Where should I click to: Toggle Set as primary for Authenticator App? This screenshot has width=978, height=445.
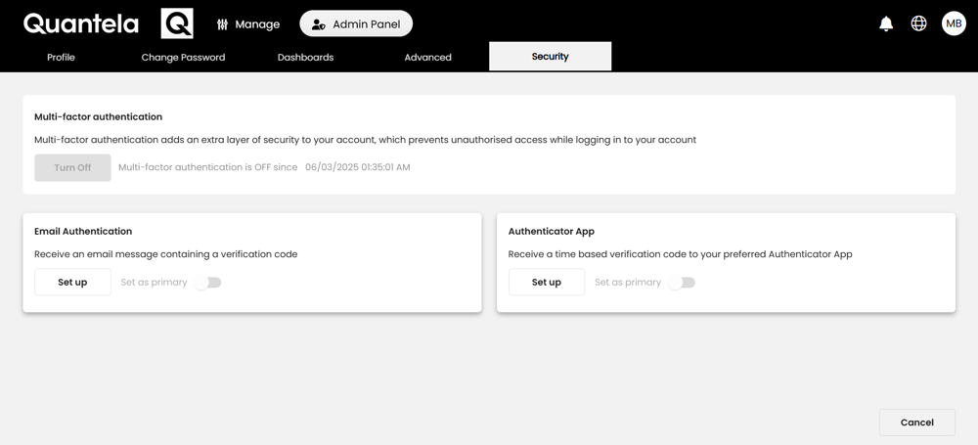pos(682,283)
